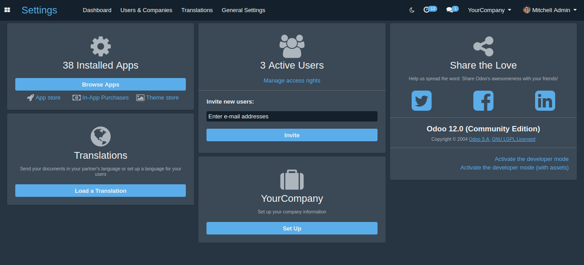
Task: Click the Share the Love share icon
Action: 483,46
